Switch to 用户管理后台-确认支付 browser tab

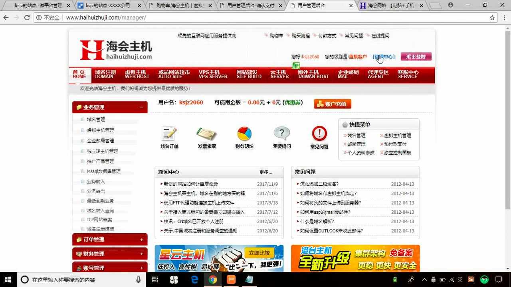[251, 6]
